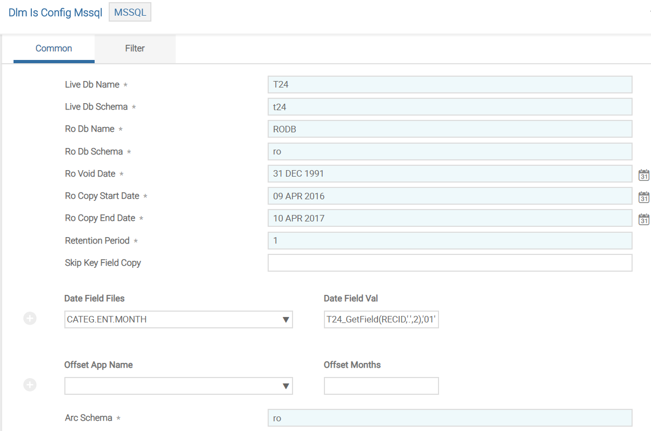
Task: Click the Offset Months input box
Action: click(x=381, y=386)
